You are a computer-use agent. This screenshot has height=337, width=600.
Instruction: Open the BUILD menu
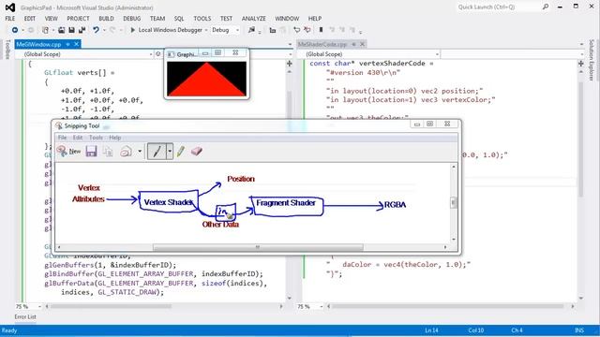pyautogui.click(x=106, y=19)
